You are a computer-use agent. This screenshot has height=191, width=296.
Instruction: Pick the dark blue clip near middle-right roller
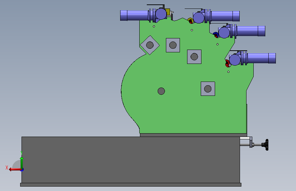pos(215,35)
